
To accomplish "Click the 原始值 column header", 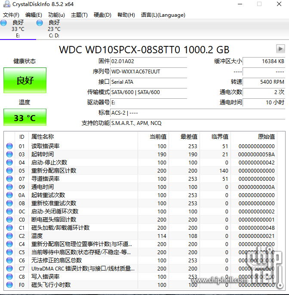I will click(x=254, y=137).
